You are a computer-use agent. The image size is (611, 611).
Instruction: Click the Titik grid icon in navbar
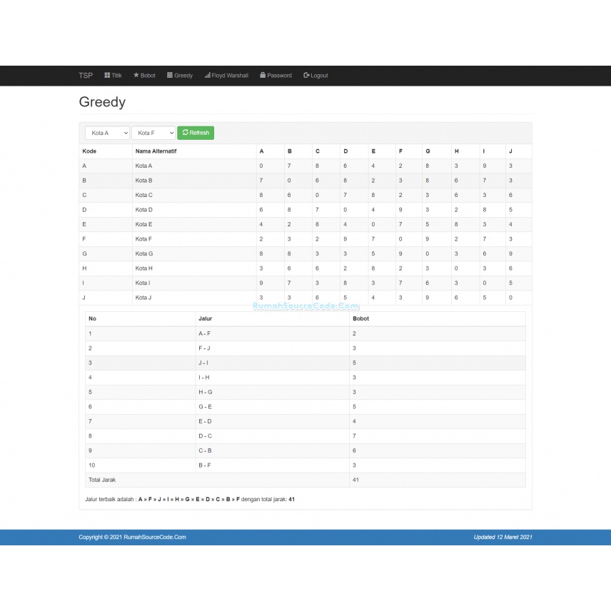(107, 75)
